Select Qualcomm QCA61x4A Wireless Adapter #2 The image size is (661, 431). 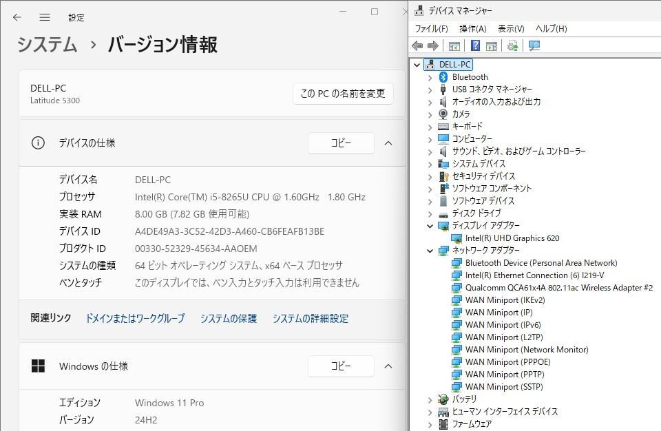(x=559, y=288)
